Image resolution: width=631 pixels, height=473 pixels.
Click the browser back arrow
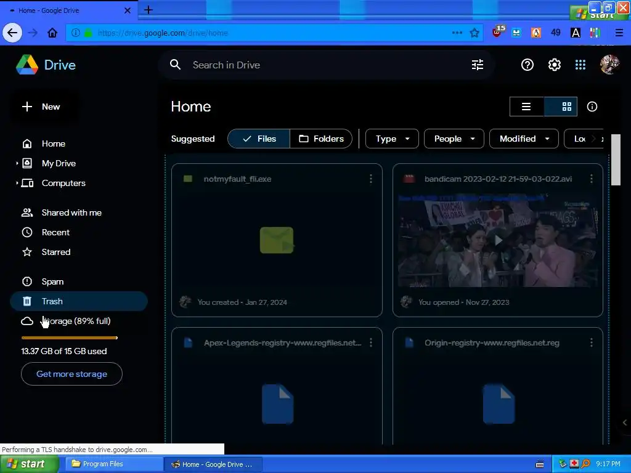(x=12, y=33)
